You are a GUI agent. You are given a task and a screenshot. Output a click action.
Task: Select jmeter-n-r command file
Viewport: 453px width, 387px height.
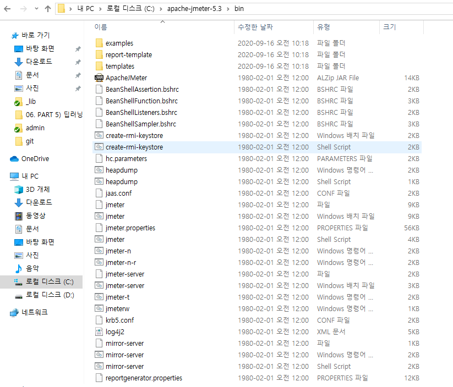point(257,263)
